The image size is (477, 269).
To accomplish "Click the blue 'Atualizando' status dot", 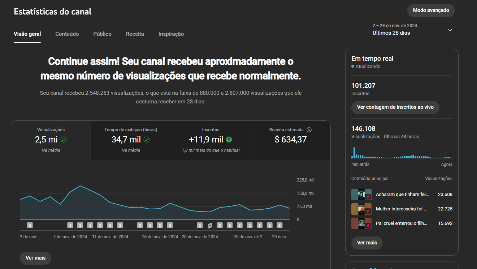I will [353, 67].
